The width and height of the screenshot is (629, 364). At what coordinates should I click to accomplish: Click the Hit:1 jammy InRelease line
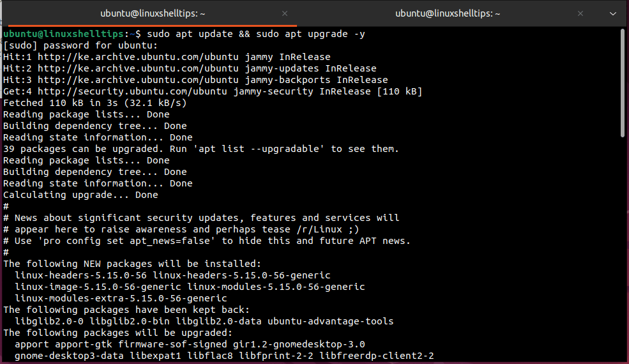click(x=167, y=57)
